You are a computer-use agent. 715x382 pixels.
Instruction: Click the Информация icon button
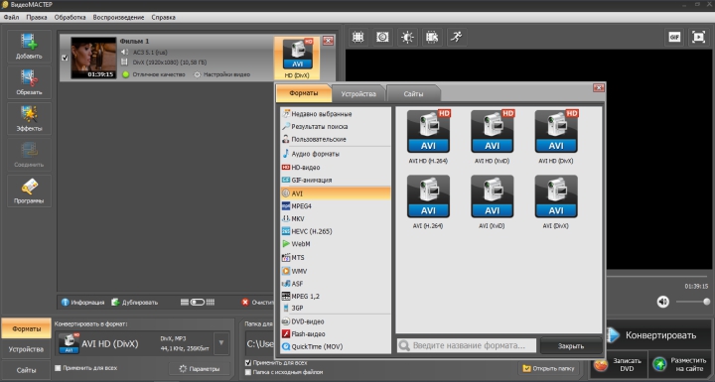point(82,303)
